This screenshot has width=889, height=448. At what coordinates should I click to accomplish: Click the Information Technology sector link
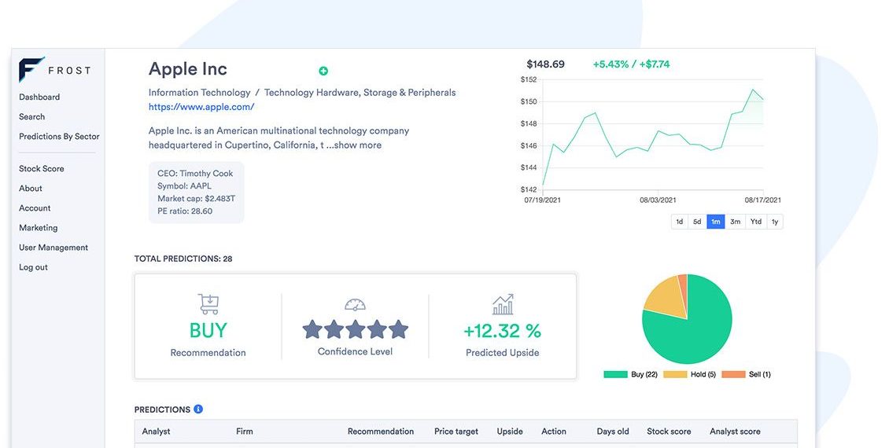[x=200, y=92]
